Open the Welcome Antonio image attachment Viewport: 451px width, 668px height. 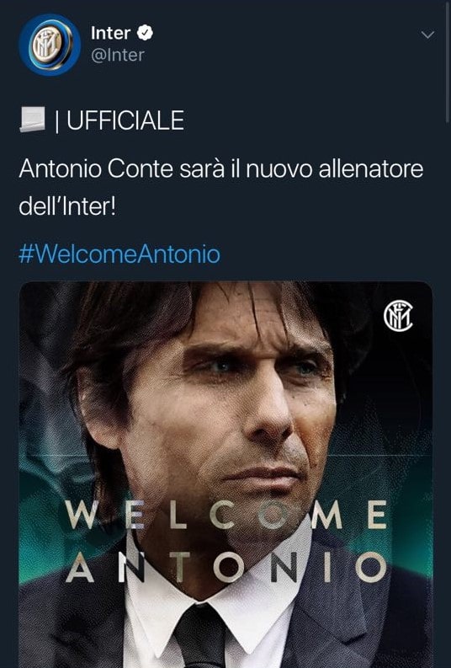[226, 474]
